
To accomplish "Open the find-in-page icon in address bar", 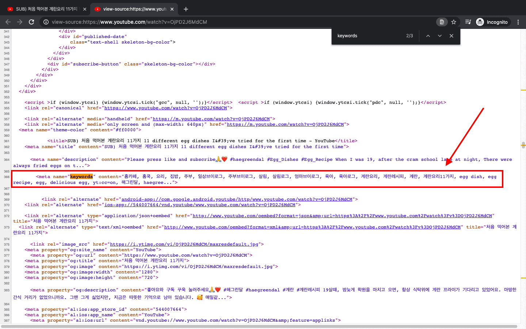I will click(x=442, y=22).
